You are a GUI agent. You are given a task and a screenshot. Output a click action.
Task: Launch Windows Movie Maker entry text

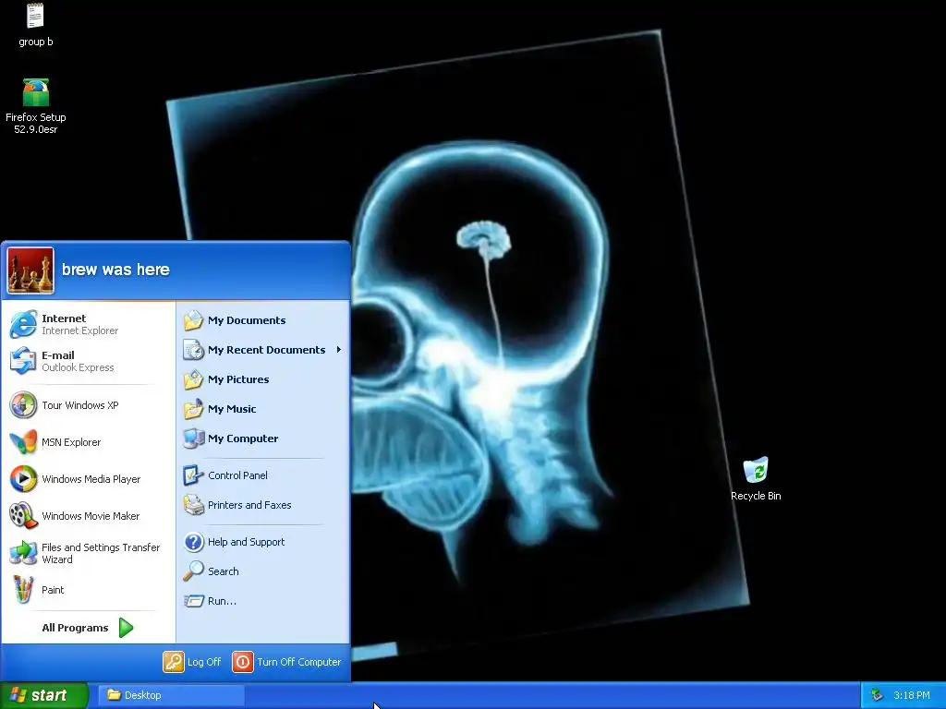90,516
